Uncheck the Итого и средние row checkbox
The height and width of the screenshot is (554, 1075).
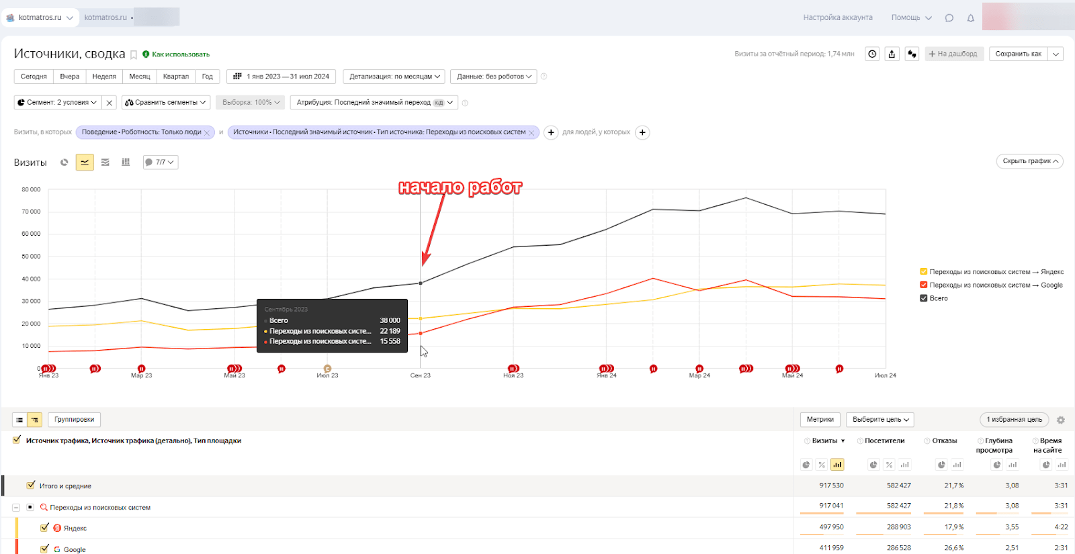click(x=30, y=485)
